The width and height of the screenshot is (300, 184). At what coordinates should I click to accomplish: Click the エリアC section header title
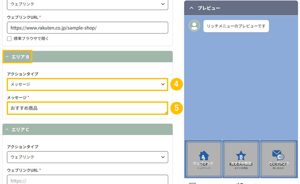(x=20, y=130)
